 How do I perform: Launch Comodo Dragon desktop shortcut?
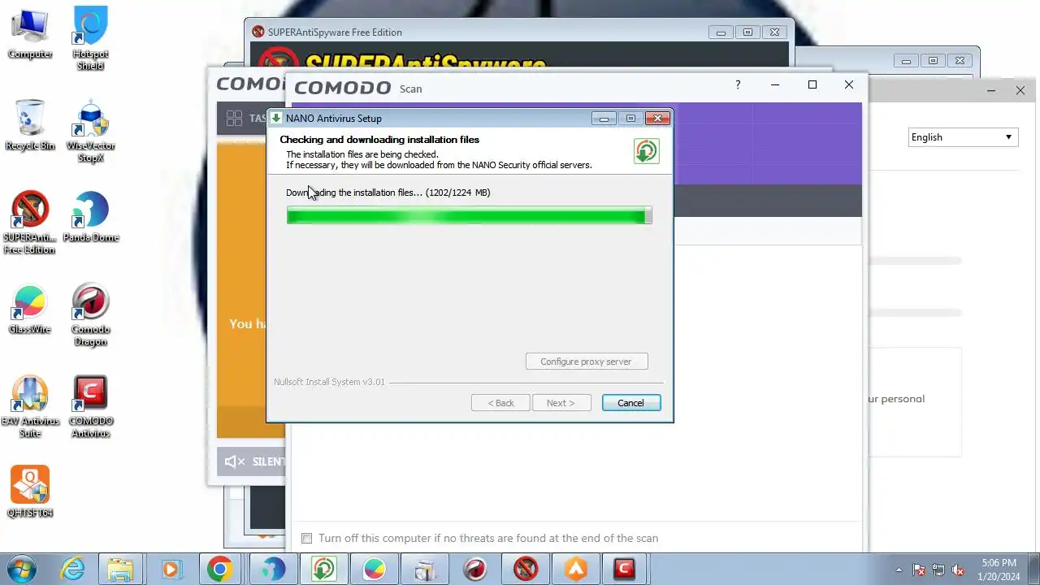point(90,314)
